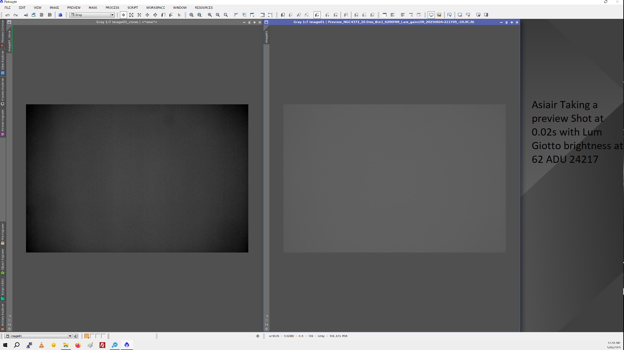Select the New Preview tool
The image size is (624, 350).
tap(163, 15)
